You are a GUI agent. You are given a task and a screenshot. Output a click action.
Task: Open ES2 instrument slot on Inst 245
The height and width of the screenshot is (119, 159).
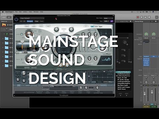pos(154,57)
